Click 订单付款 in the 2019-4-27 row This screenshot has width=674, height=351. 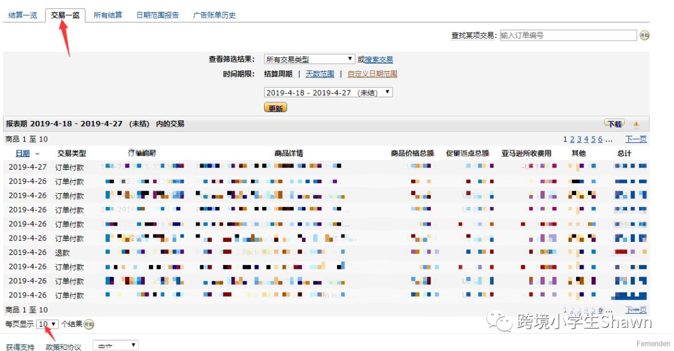tap(70, 167)
